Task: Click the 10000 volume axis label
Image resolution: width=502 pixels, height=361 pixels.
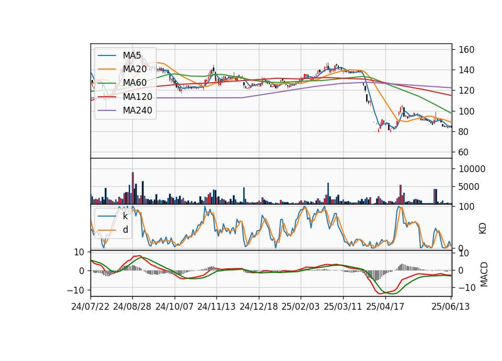Action: pyautogui.click(x=472, y=169)
